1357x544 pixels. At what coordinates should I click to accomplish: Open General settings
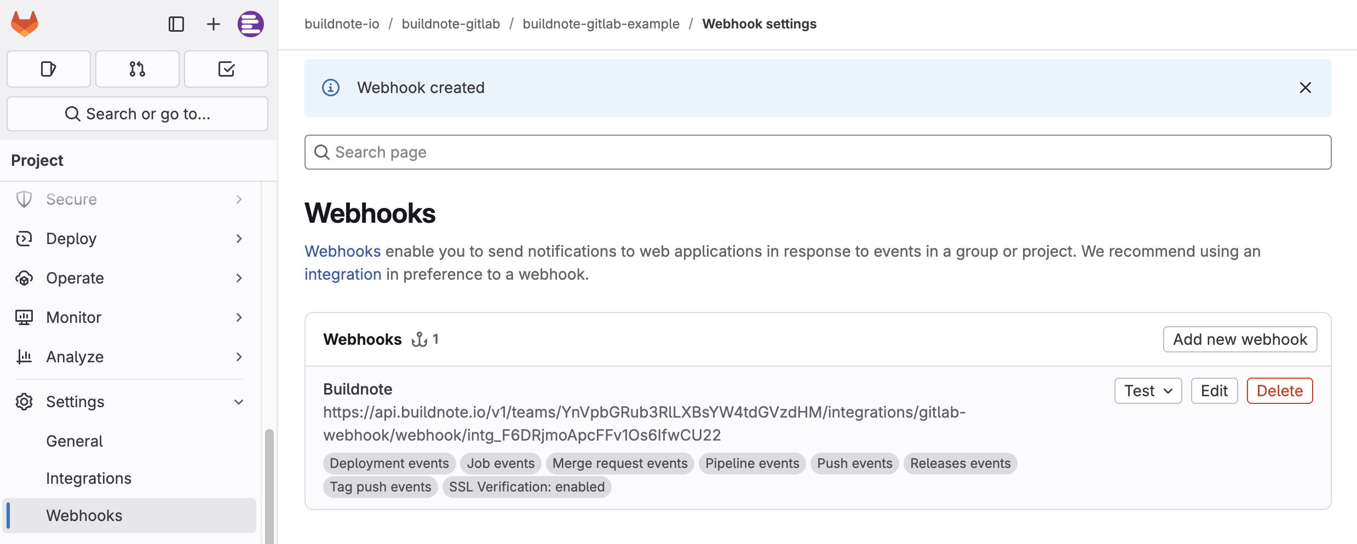click(129, 441)
